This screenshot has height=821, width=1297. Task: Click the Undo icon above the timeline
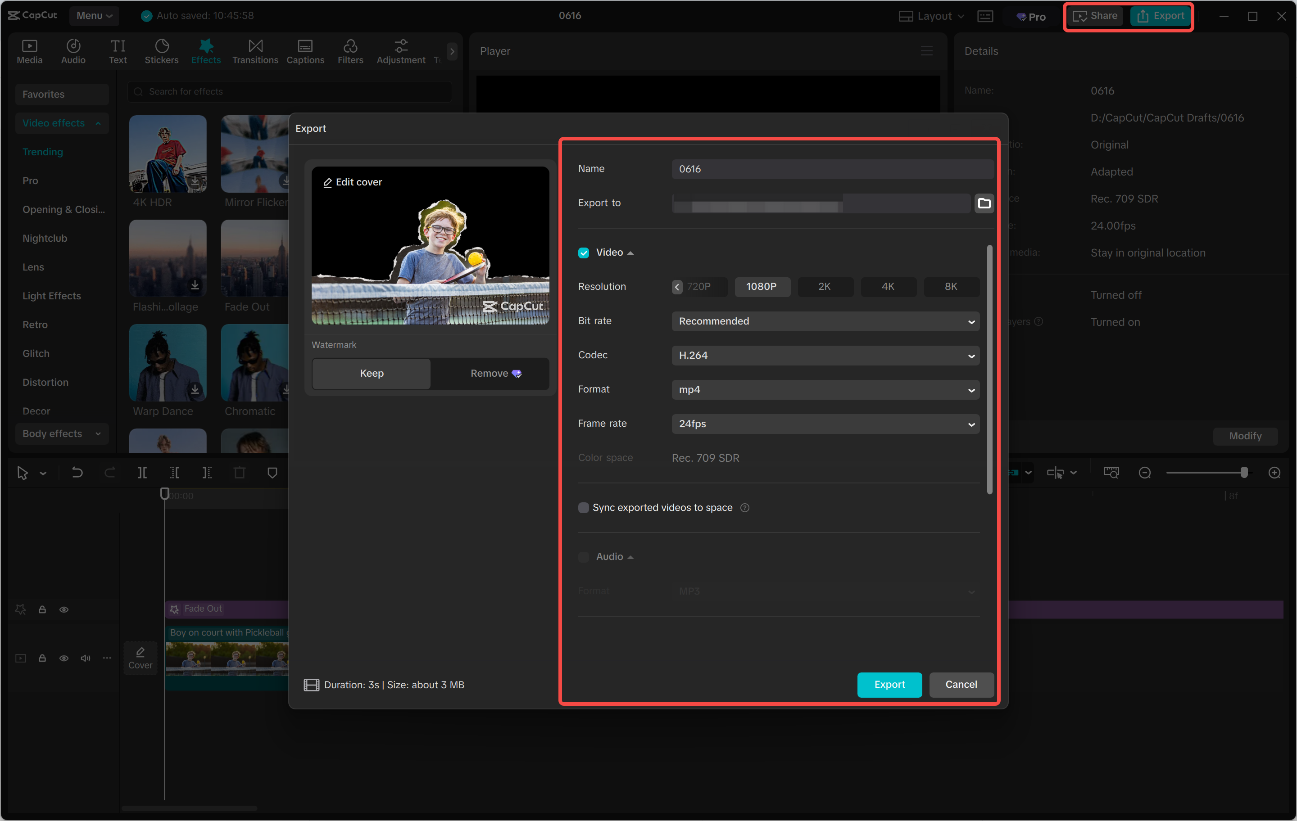77,473
